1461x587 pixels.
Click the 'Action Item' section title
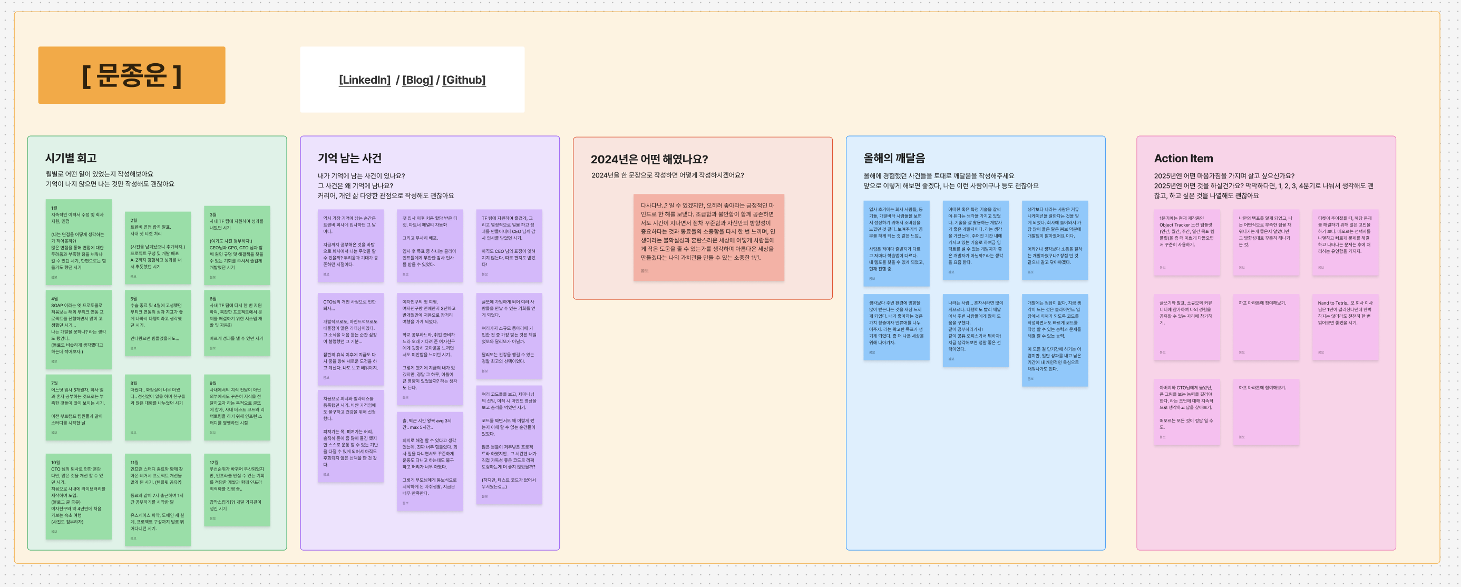tap(1183, 159)
